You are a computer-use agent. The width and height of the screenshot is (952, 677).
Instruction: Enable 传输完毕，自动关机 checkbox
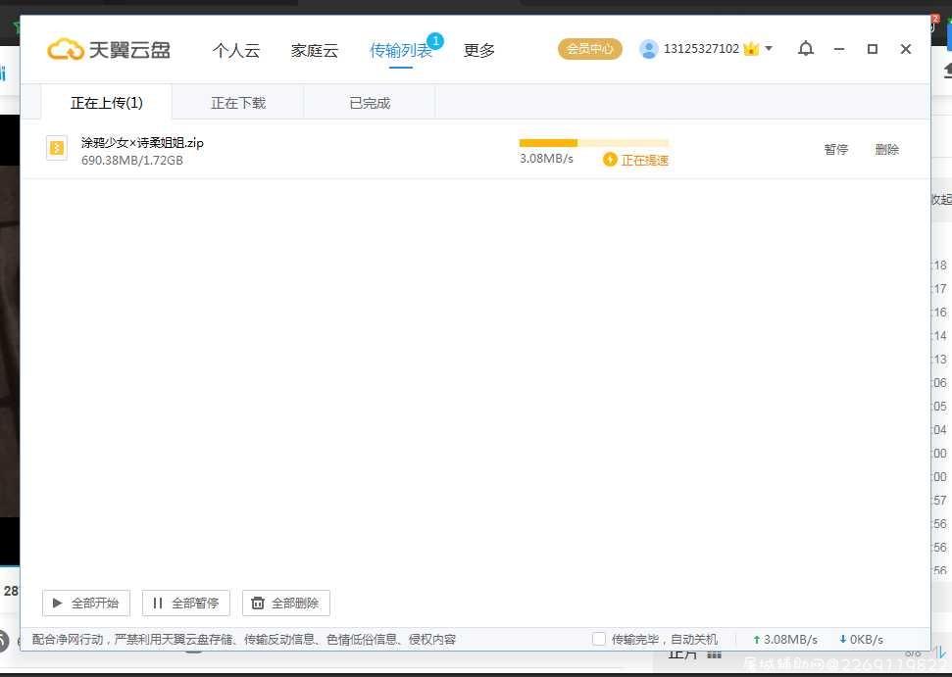(x=599, y=639)
